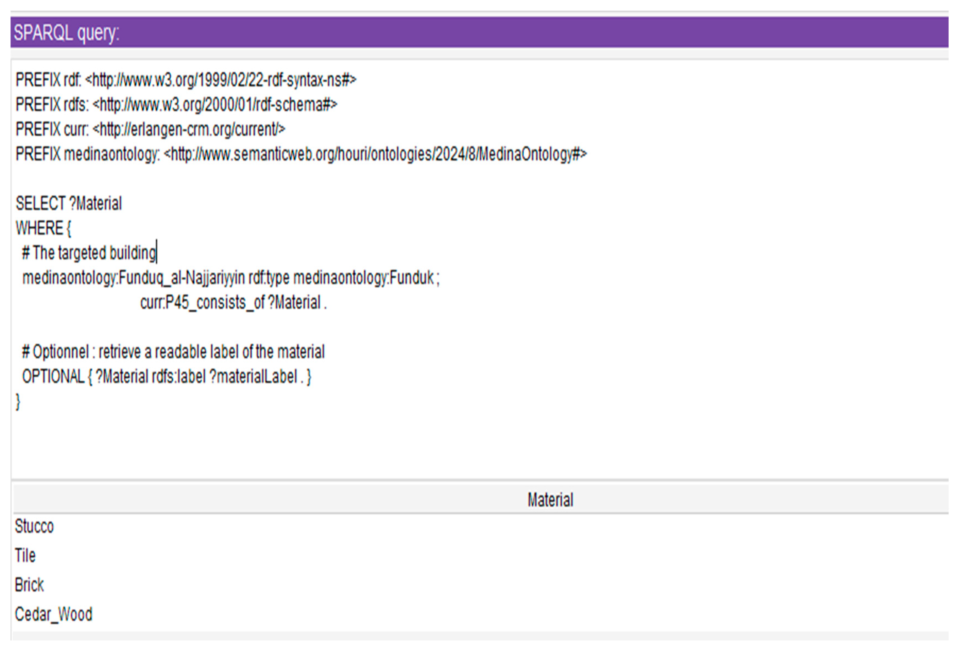Select the Brick result row
Viewport: 958px width, 650px height.
click(x=29, y=585)
